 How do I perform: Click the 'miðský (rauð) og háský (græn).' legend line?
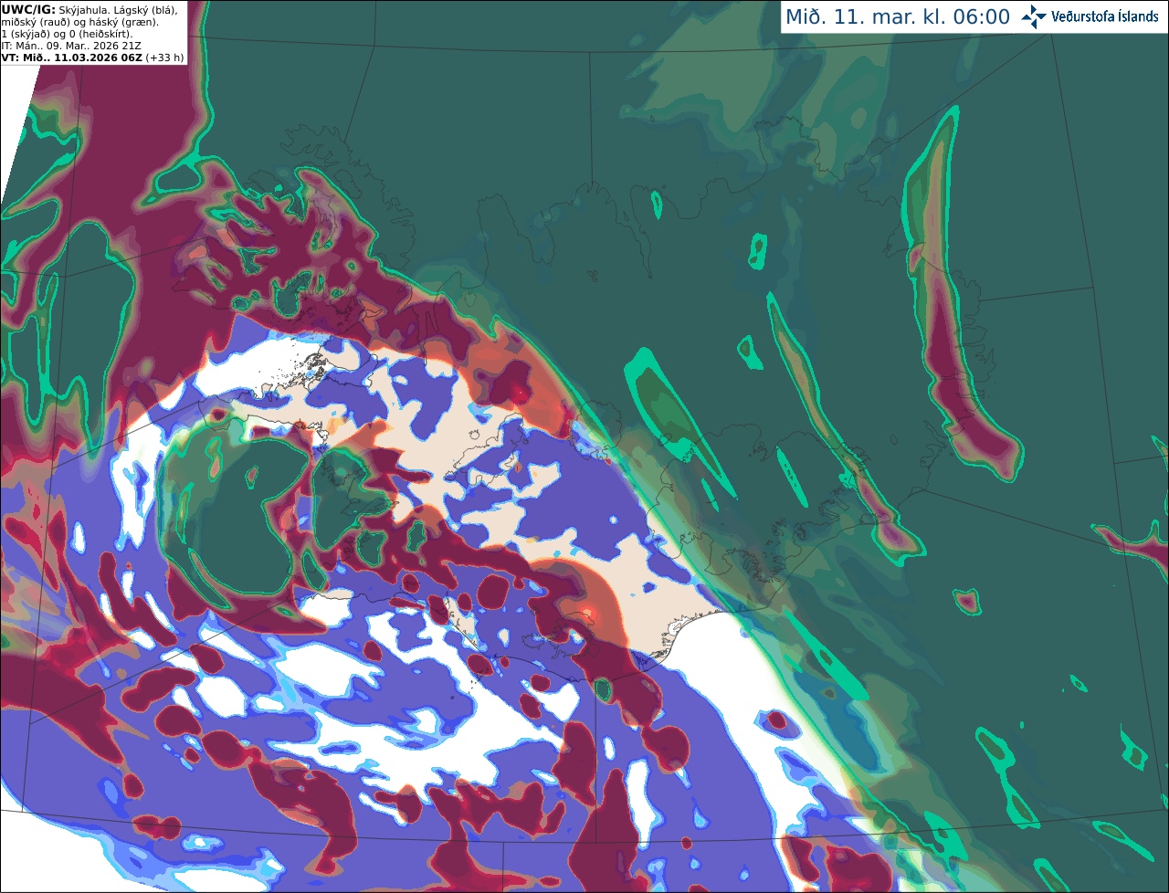[x=79, y=22]
